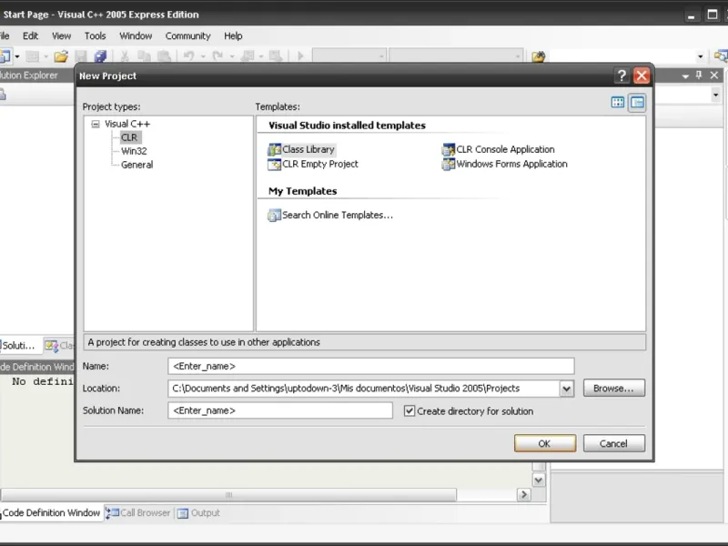Select Win32 project type
This screenshot has width=728, height=546.
tap(134, 151)
